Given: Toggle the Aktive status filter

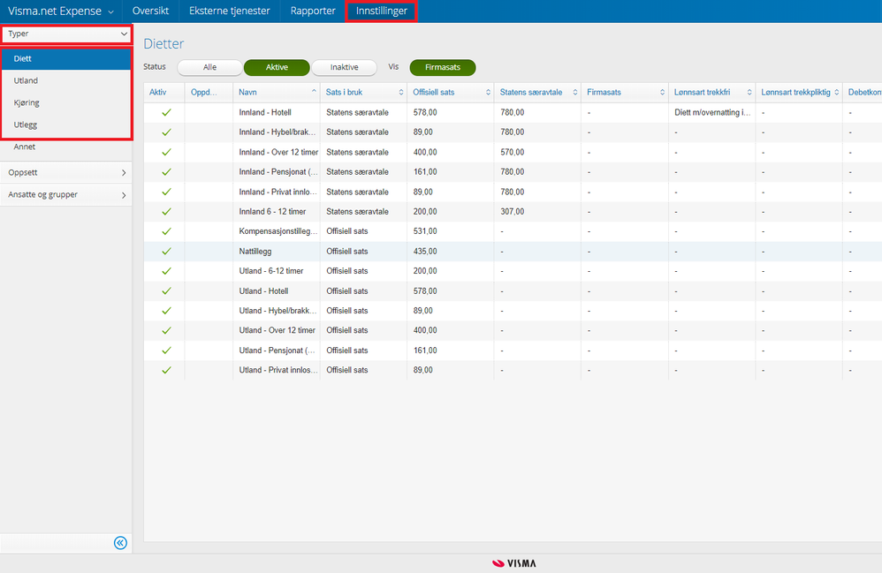Looking at the screenshot, I should (x=277, y=67).
